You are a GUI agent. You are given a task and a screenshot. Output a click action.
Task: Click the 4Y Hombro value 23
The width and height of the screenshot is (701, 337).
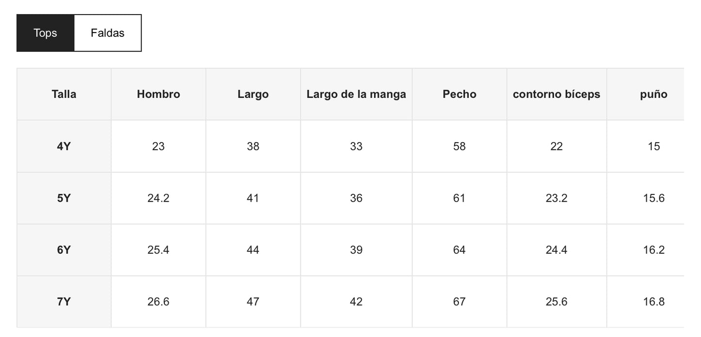pyautogui.click(x=158, y=146)
